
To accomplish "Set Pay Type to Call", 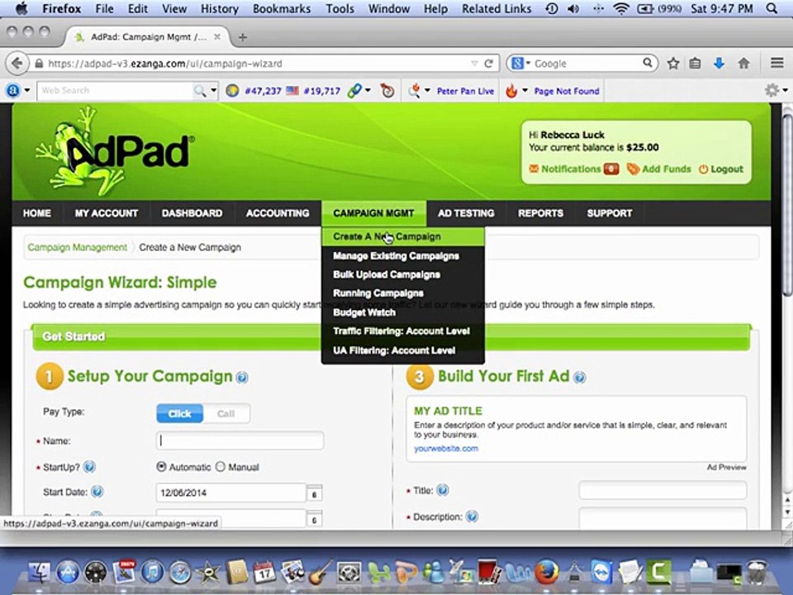I will click(226, 413).
